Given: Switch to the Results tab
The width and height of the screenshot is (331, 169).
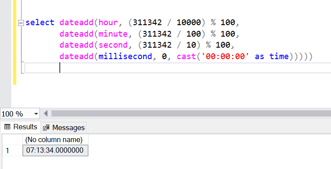Looking at the screenshot, I should point(21,127).
